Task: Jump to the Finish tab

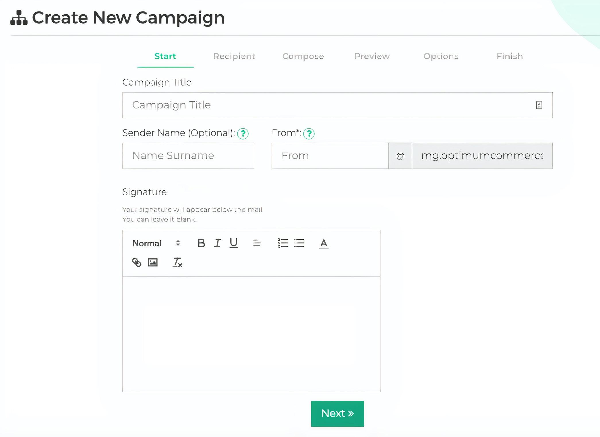Action: [510, 56]
